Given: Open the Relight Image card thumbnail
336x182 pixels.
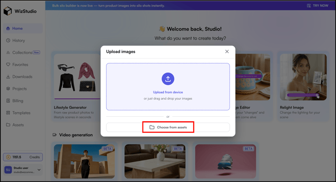Looking at the screenshot, I should [303, 77].
